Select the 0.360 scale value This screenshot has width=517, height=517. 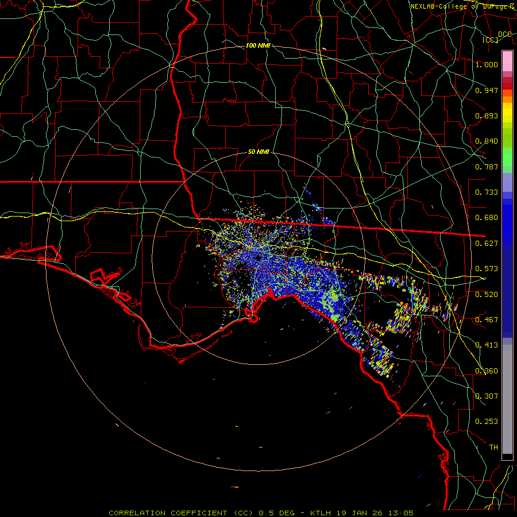click(x=487, y=371)
